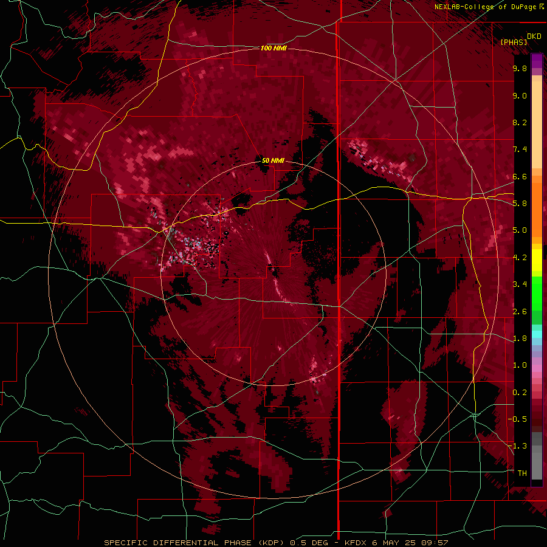The height and width of the screenshot is (547, 547).
Task: Click the 9.0 value on the color scale
Action: (520, 95)
